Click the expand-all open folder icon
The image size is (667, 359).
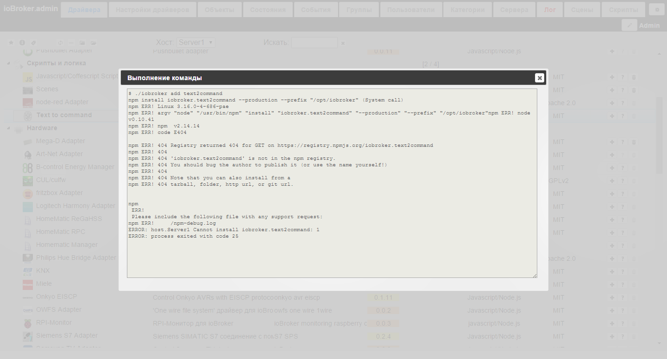point(94,43)
